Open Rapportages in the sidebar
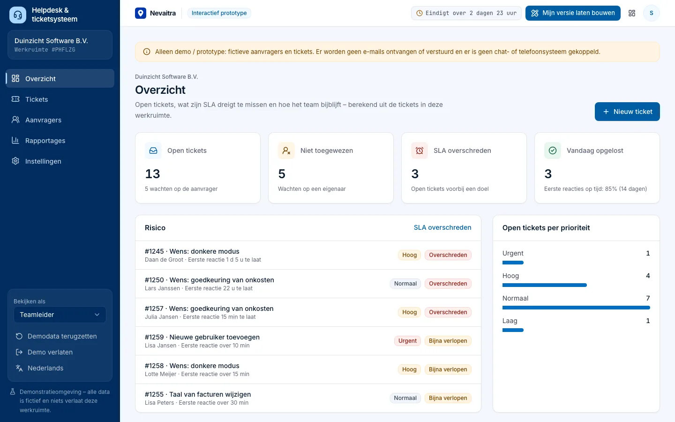 coord(60,140)
